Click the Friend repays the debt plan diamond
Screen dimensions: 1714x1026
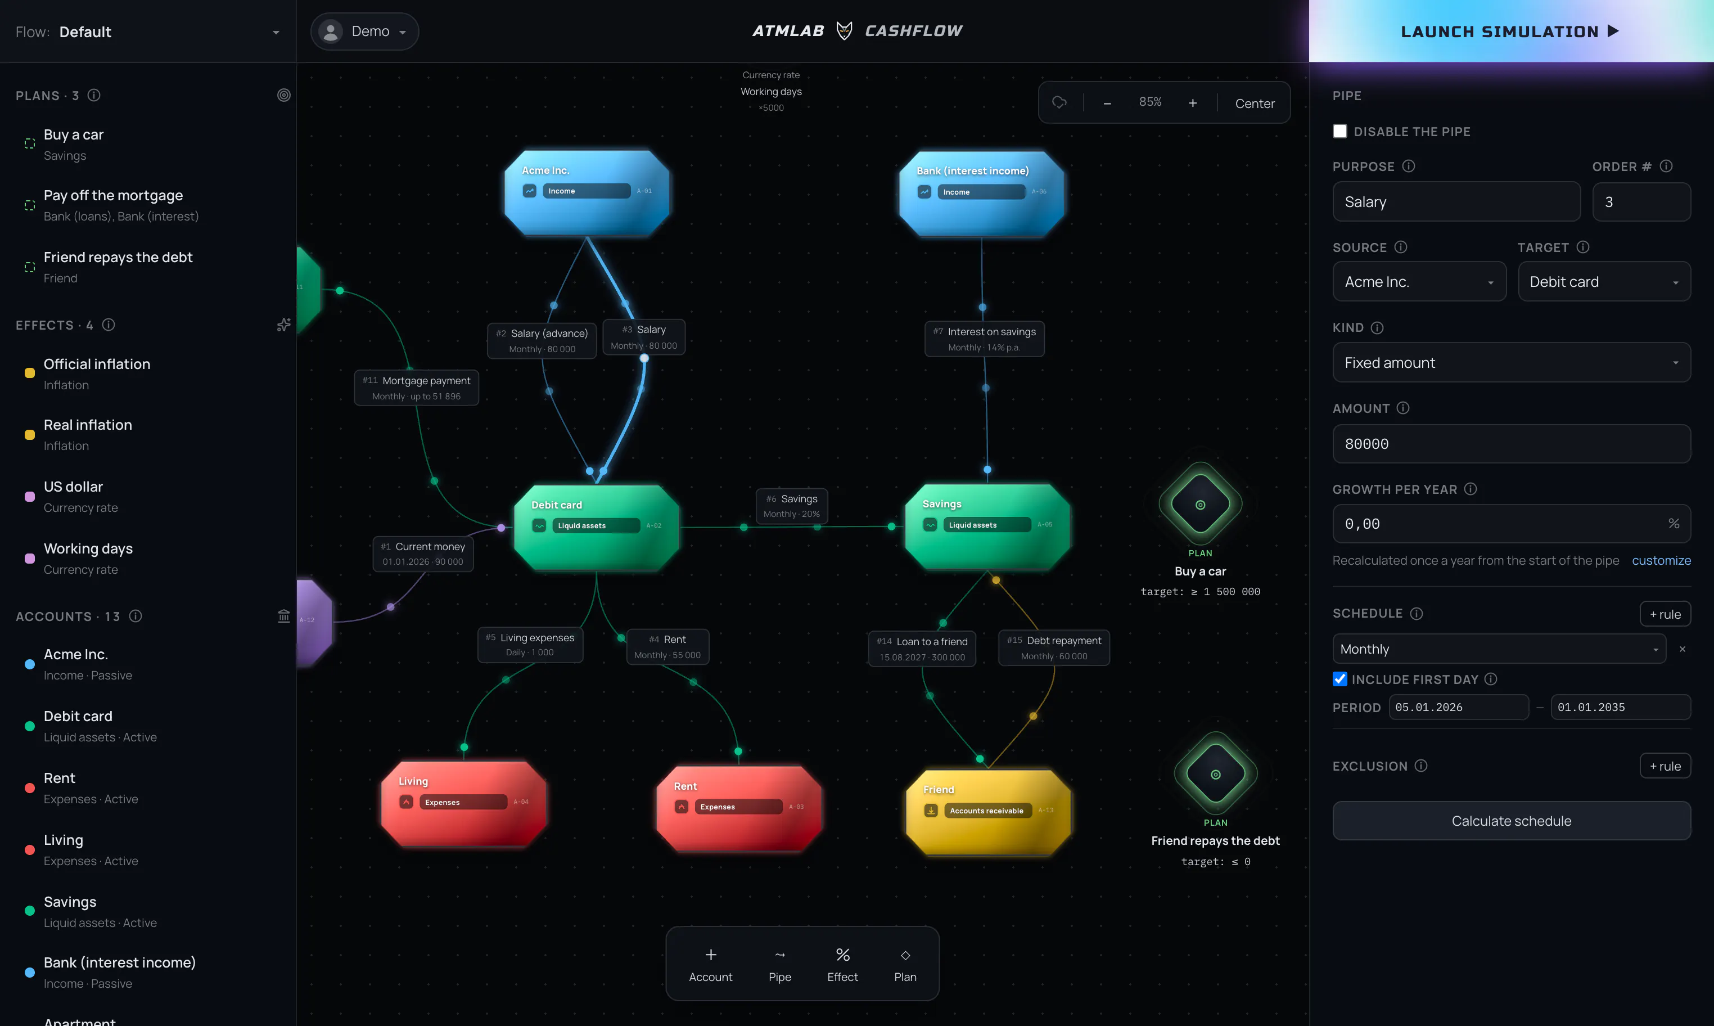(1216, 775)
